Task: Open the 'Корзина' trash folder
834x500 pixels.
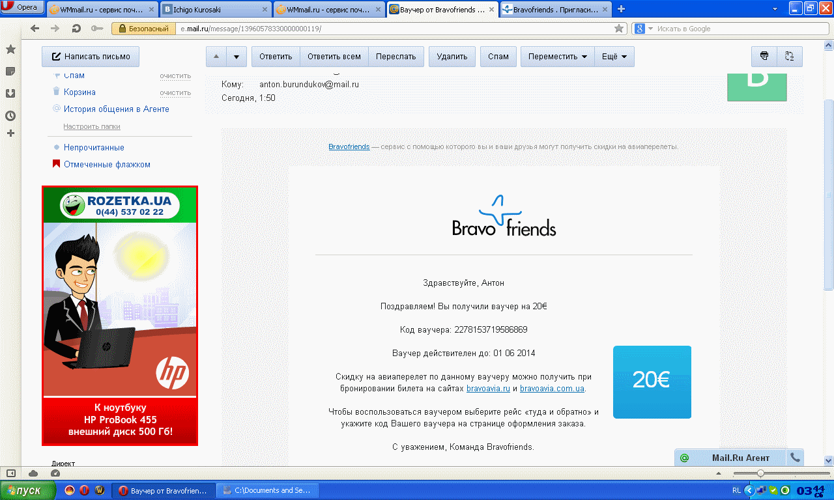Action: [79, 92]
